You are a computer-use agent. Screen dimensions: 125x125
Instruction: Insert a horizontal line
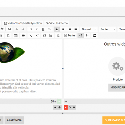coord(23,36)
